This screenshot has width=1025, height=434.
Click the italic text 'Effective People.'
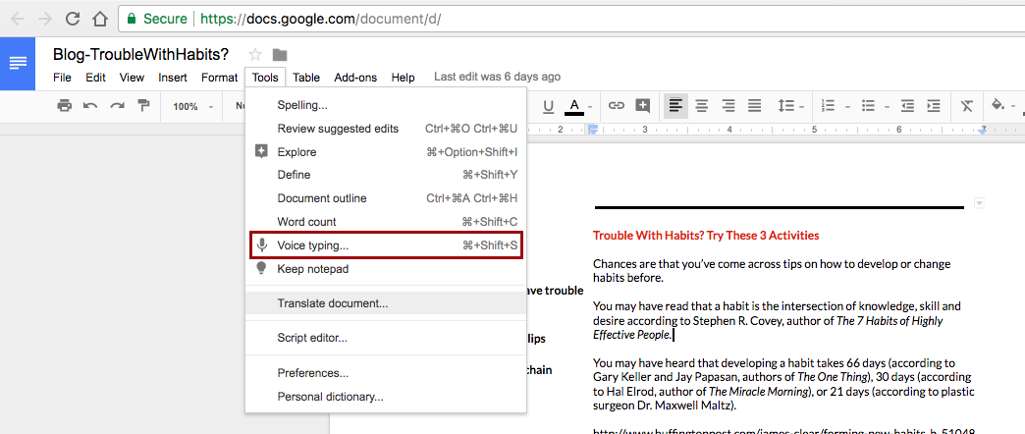tap(632, 335)
